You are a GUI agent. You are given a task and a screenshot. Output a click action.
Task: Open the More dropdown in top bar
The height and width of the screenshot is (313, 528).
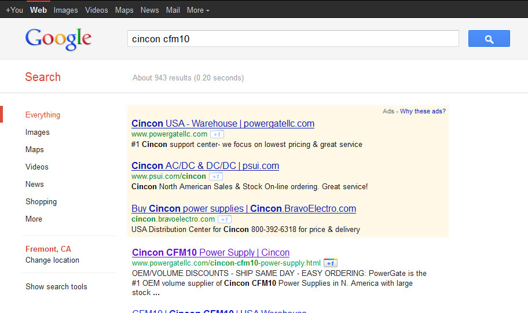click(198, 10)
